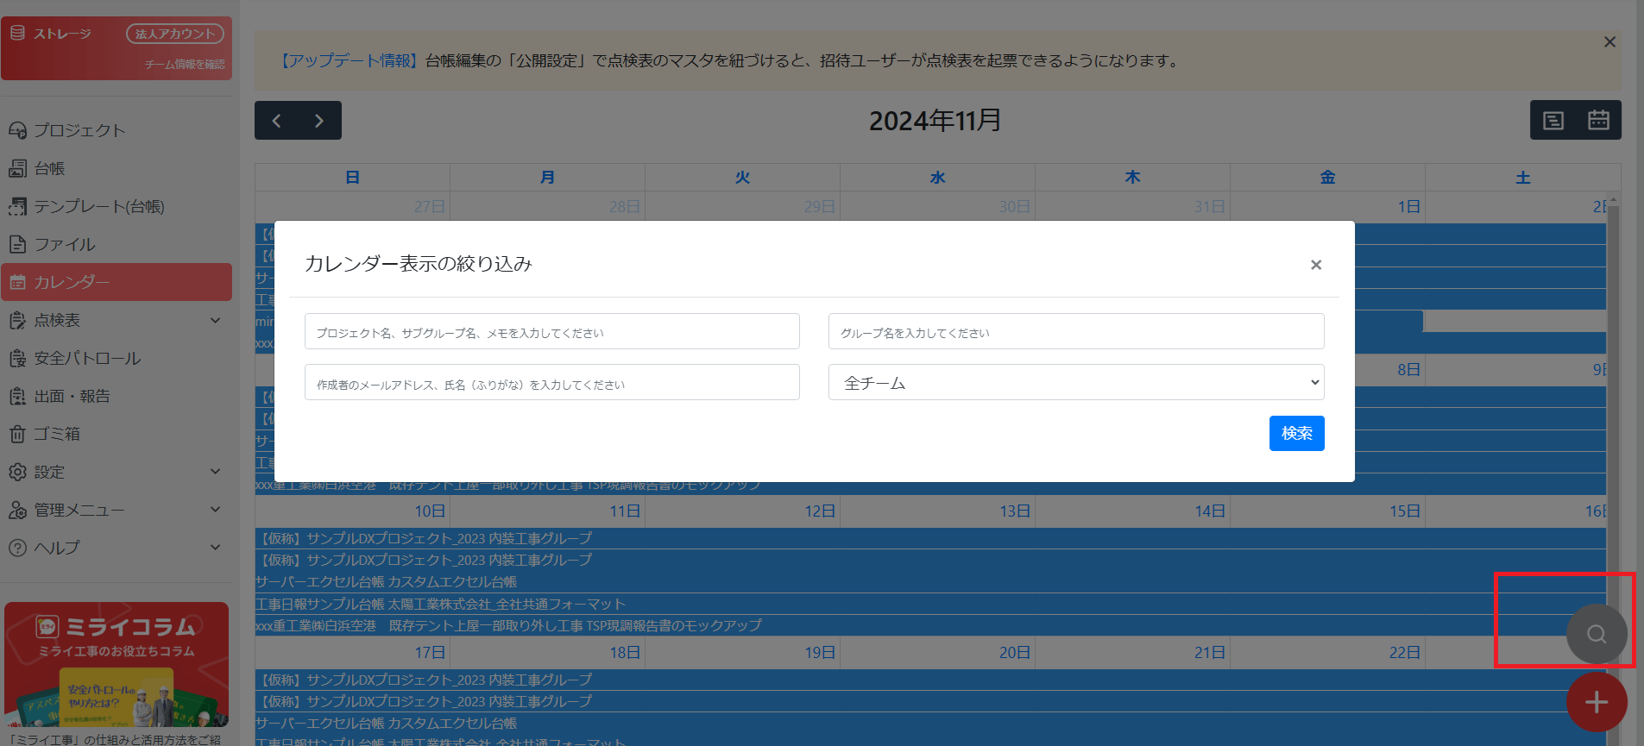
Task: Go to next month with right arrow
Action: (319, 121)
